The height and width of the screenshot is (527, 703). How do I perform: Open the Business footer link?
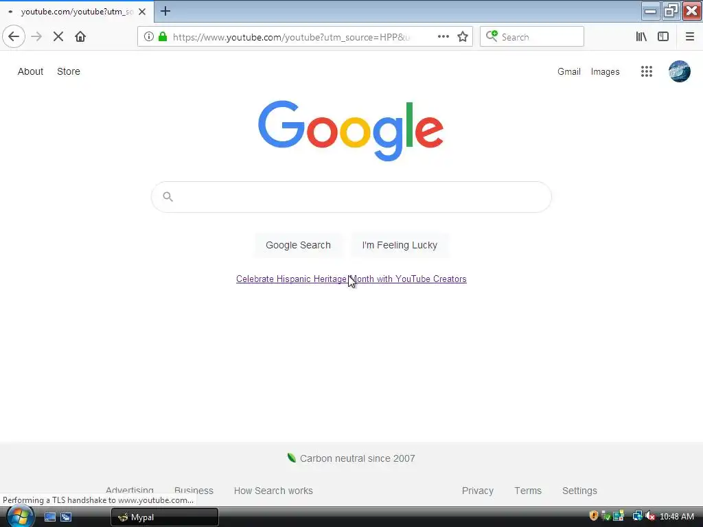[194, 491]
